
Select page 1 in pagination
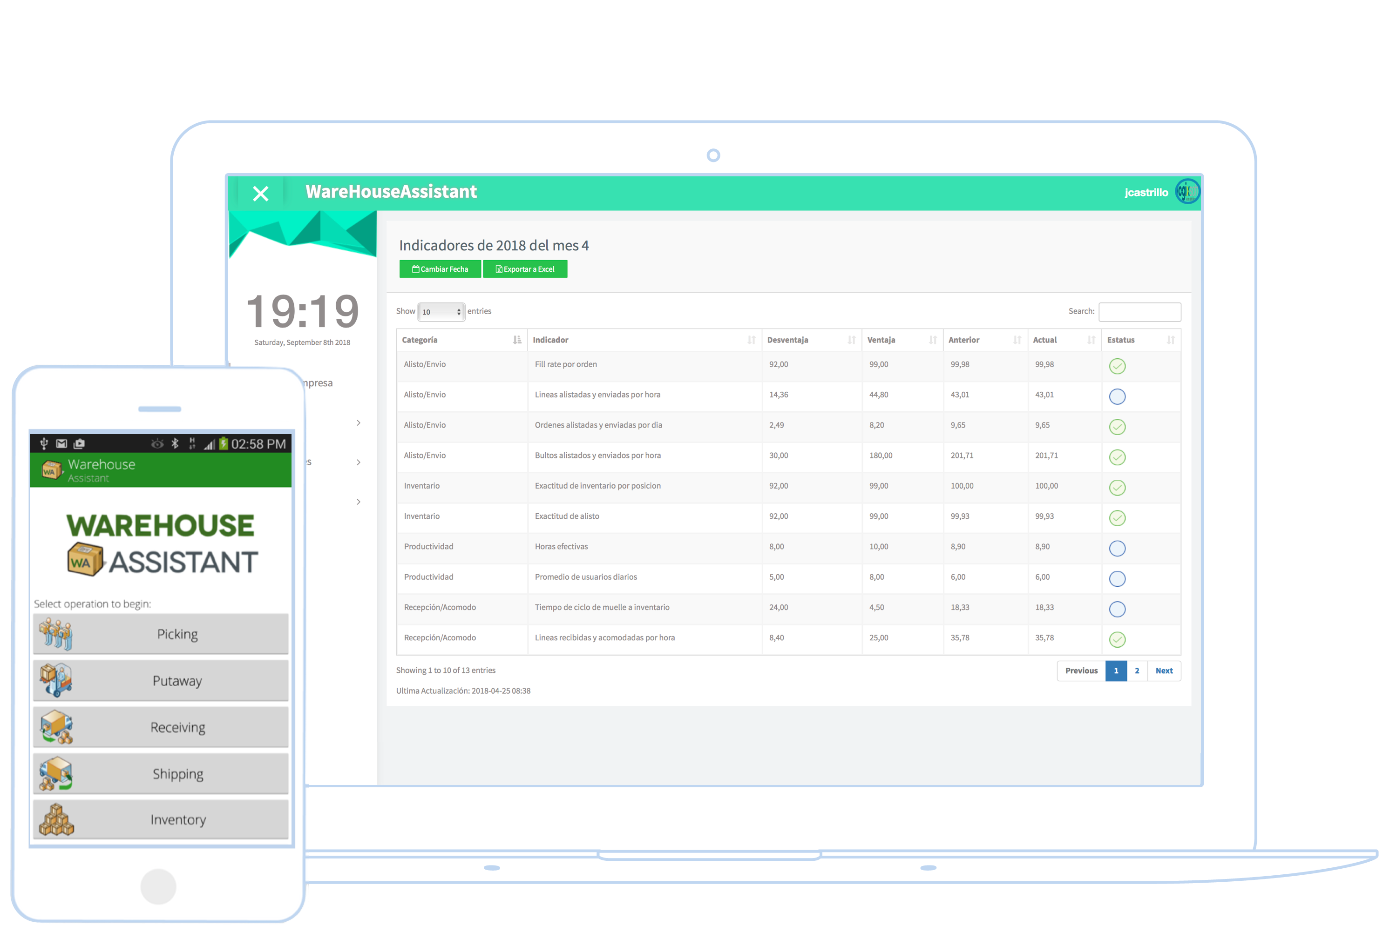[x=1116, y=671]
